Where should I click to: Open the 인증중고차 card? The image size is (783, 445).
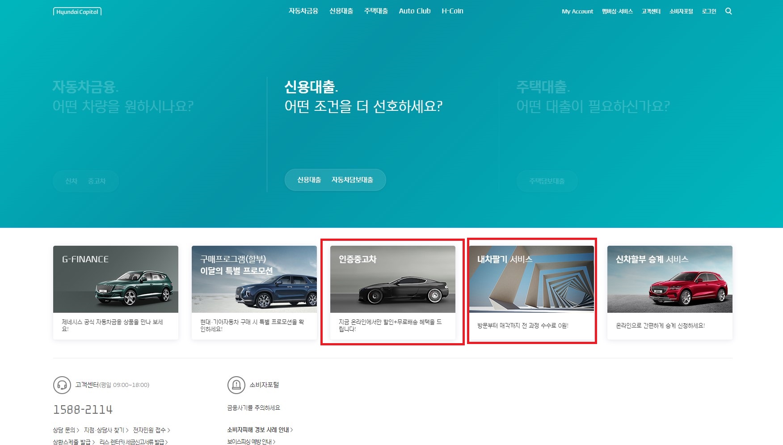coord(393,293)
